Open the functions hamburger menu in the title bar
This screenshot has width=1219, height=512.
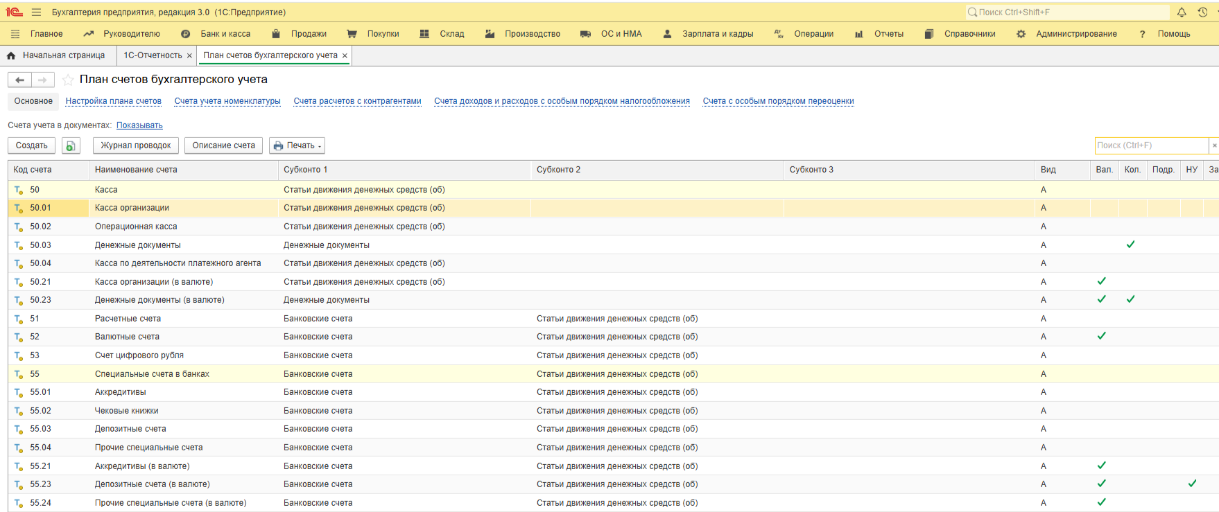36,12
